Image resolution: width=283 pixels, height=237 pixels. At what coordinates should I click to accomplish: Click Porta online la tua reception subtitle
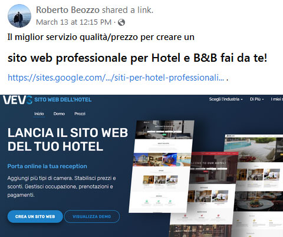tap(47, 166)
